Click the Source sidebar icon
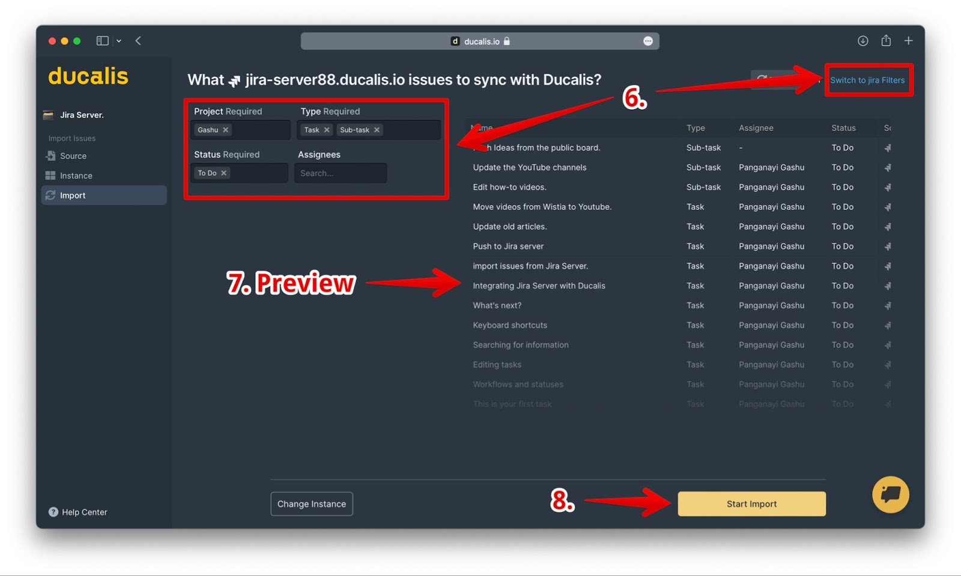The image size is (961, 576). tap(50, 155)
